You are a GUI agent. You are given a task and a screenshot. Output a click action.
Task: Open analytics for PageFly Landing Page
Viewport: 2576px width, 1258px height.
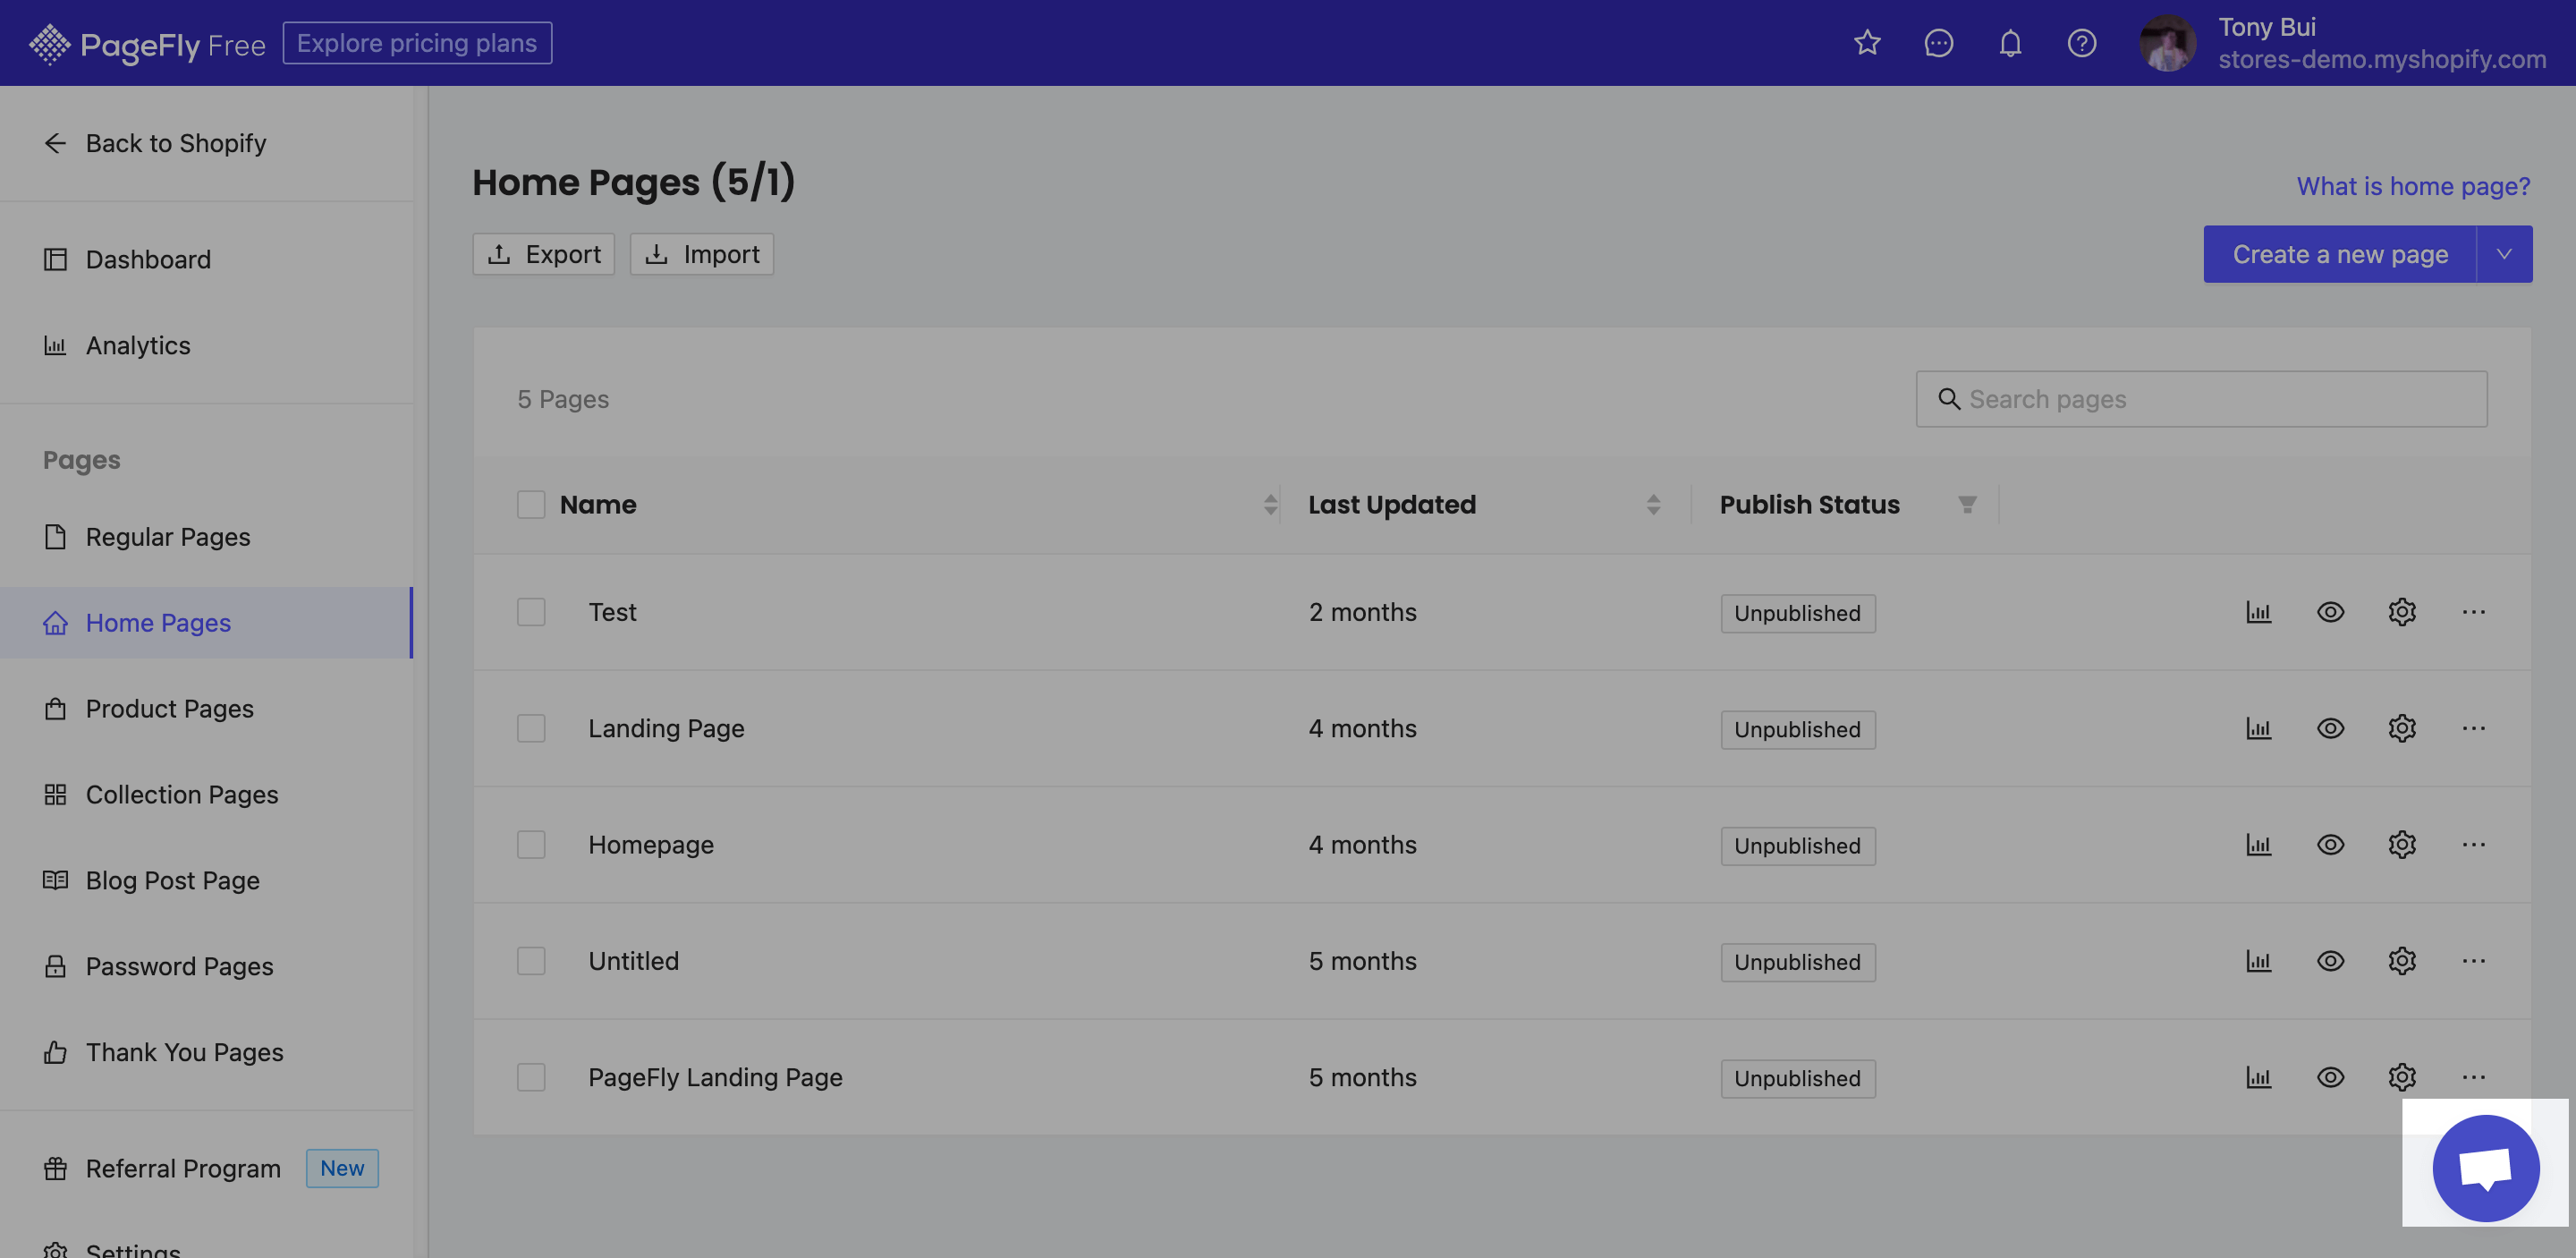click(2258, 1077)
